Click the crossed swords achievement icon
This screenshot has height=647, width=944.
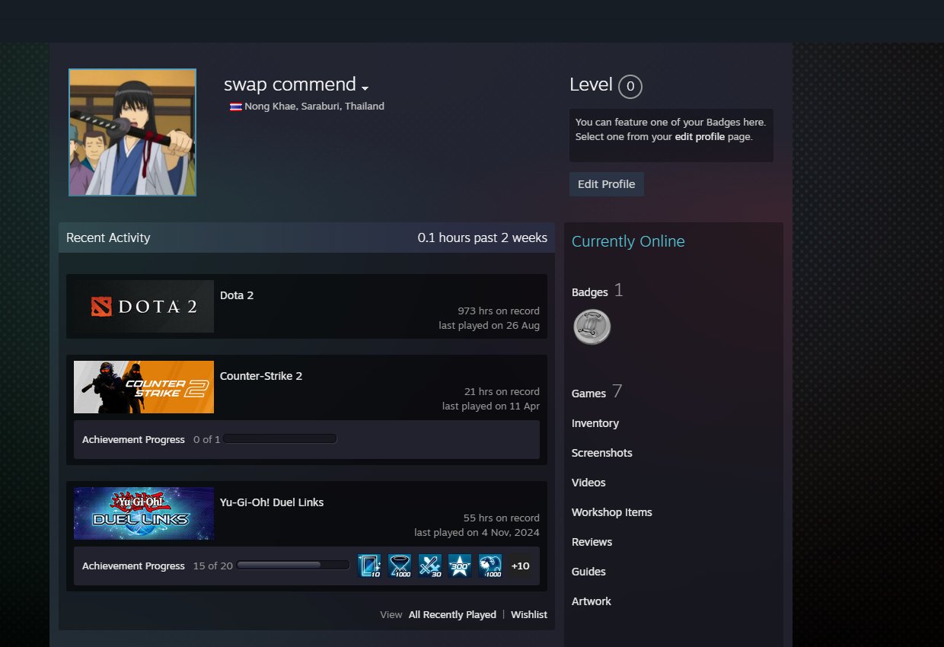[x=430, y=566]
